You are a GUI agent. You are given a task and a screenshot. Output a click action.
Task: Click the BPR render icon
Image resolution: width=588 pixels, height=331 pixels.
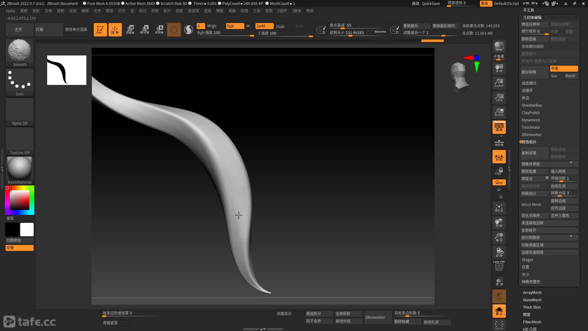pos(499,46)
